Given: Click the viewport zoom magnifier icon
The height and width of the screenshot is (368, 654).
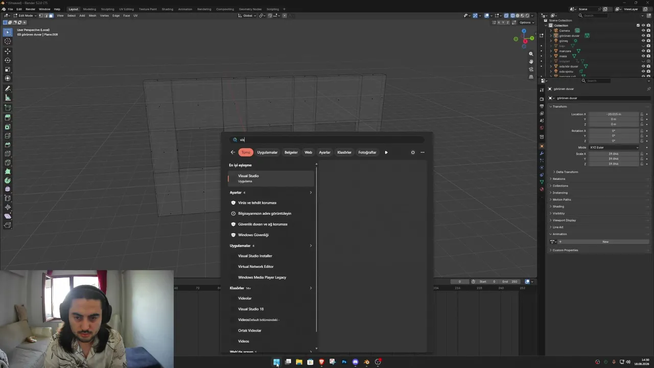Looking at the screenshot, I should point(531,54).
